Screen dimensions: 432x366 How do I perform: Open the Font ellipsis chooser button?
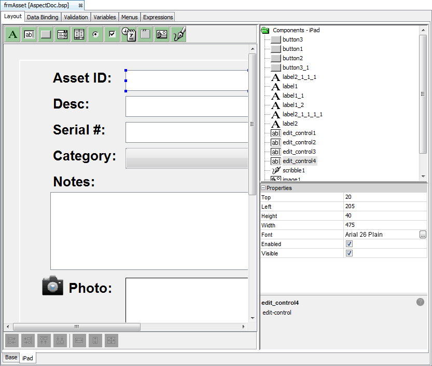[x=423, y=235]
